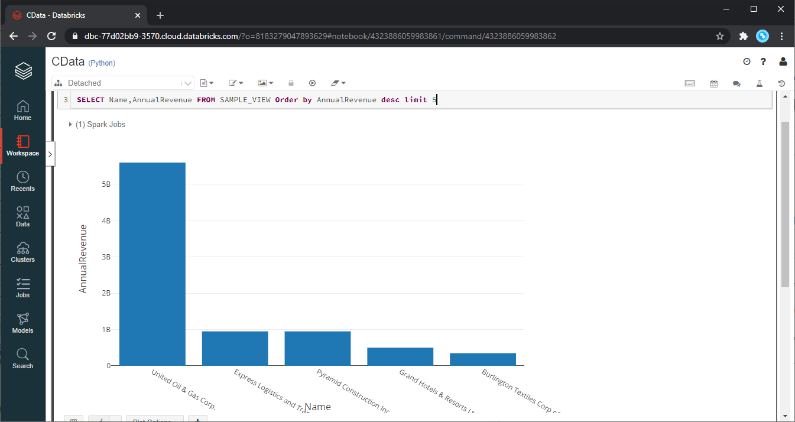Click the Databricks logo icon
Image resolution: width=795 pixels, height=422 pixels.
tap(23, 71)
